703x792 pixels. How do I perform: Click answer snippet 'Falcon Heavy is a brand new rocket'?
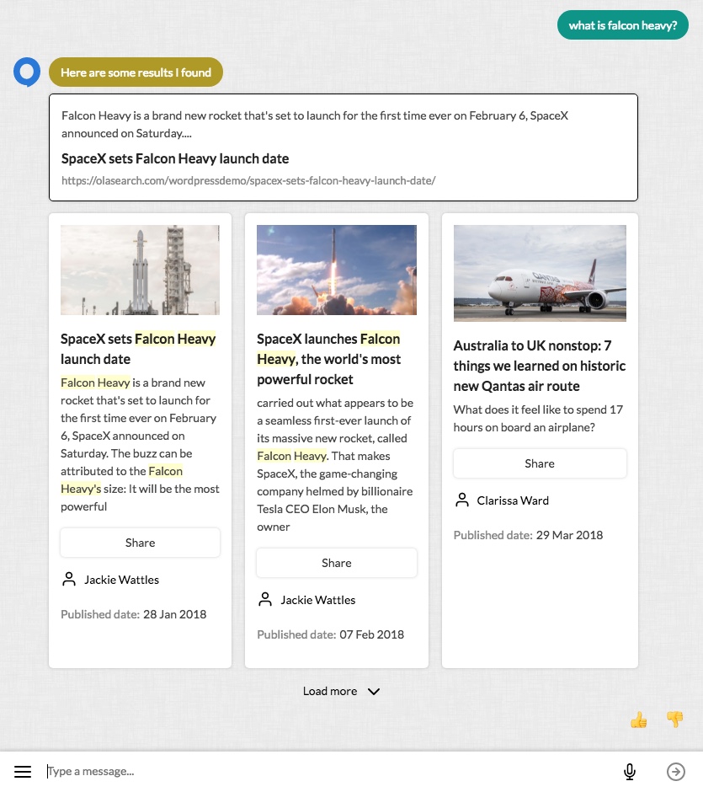(x=314, y=124)
